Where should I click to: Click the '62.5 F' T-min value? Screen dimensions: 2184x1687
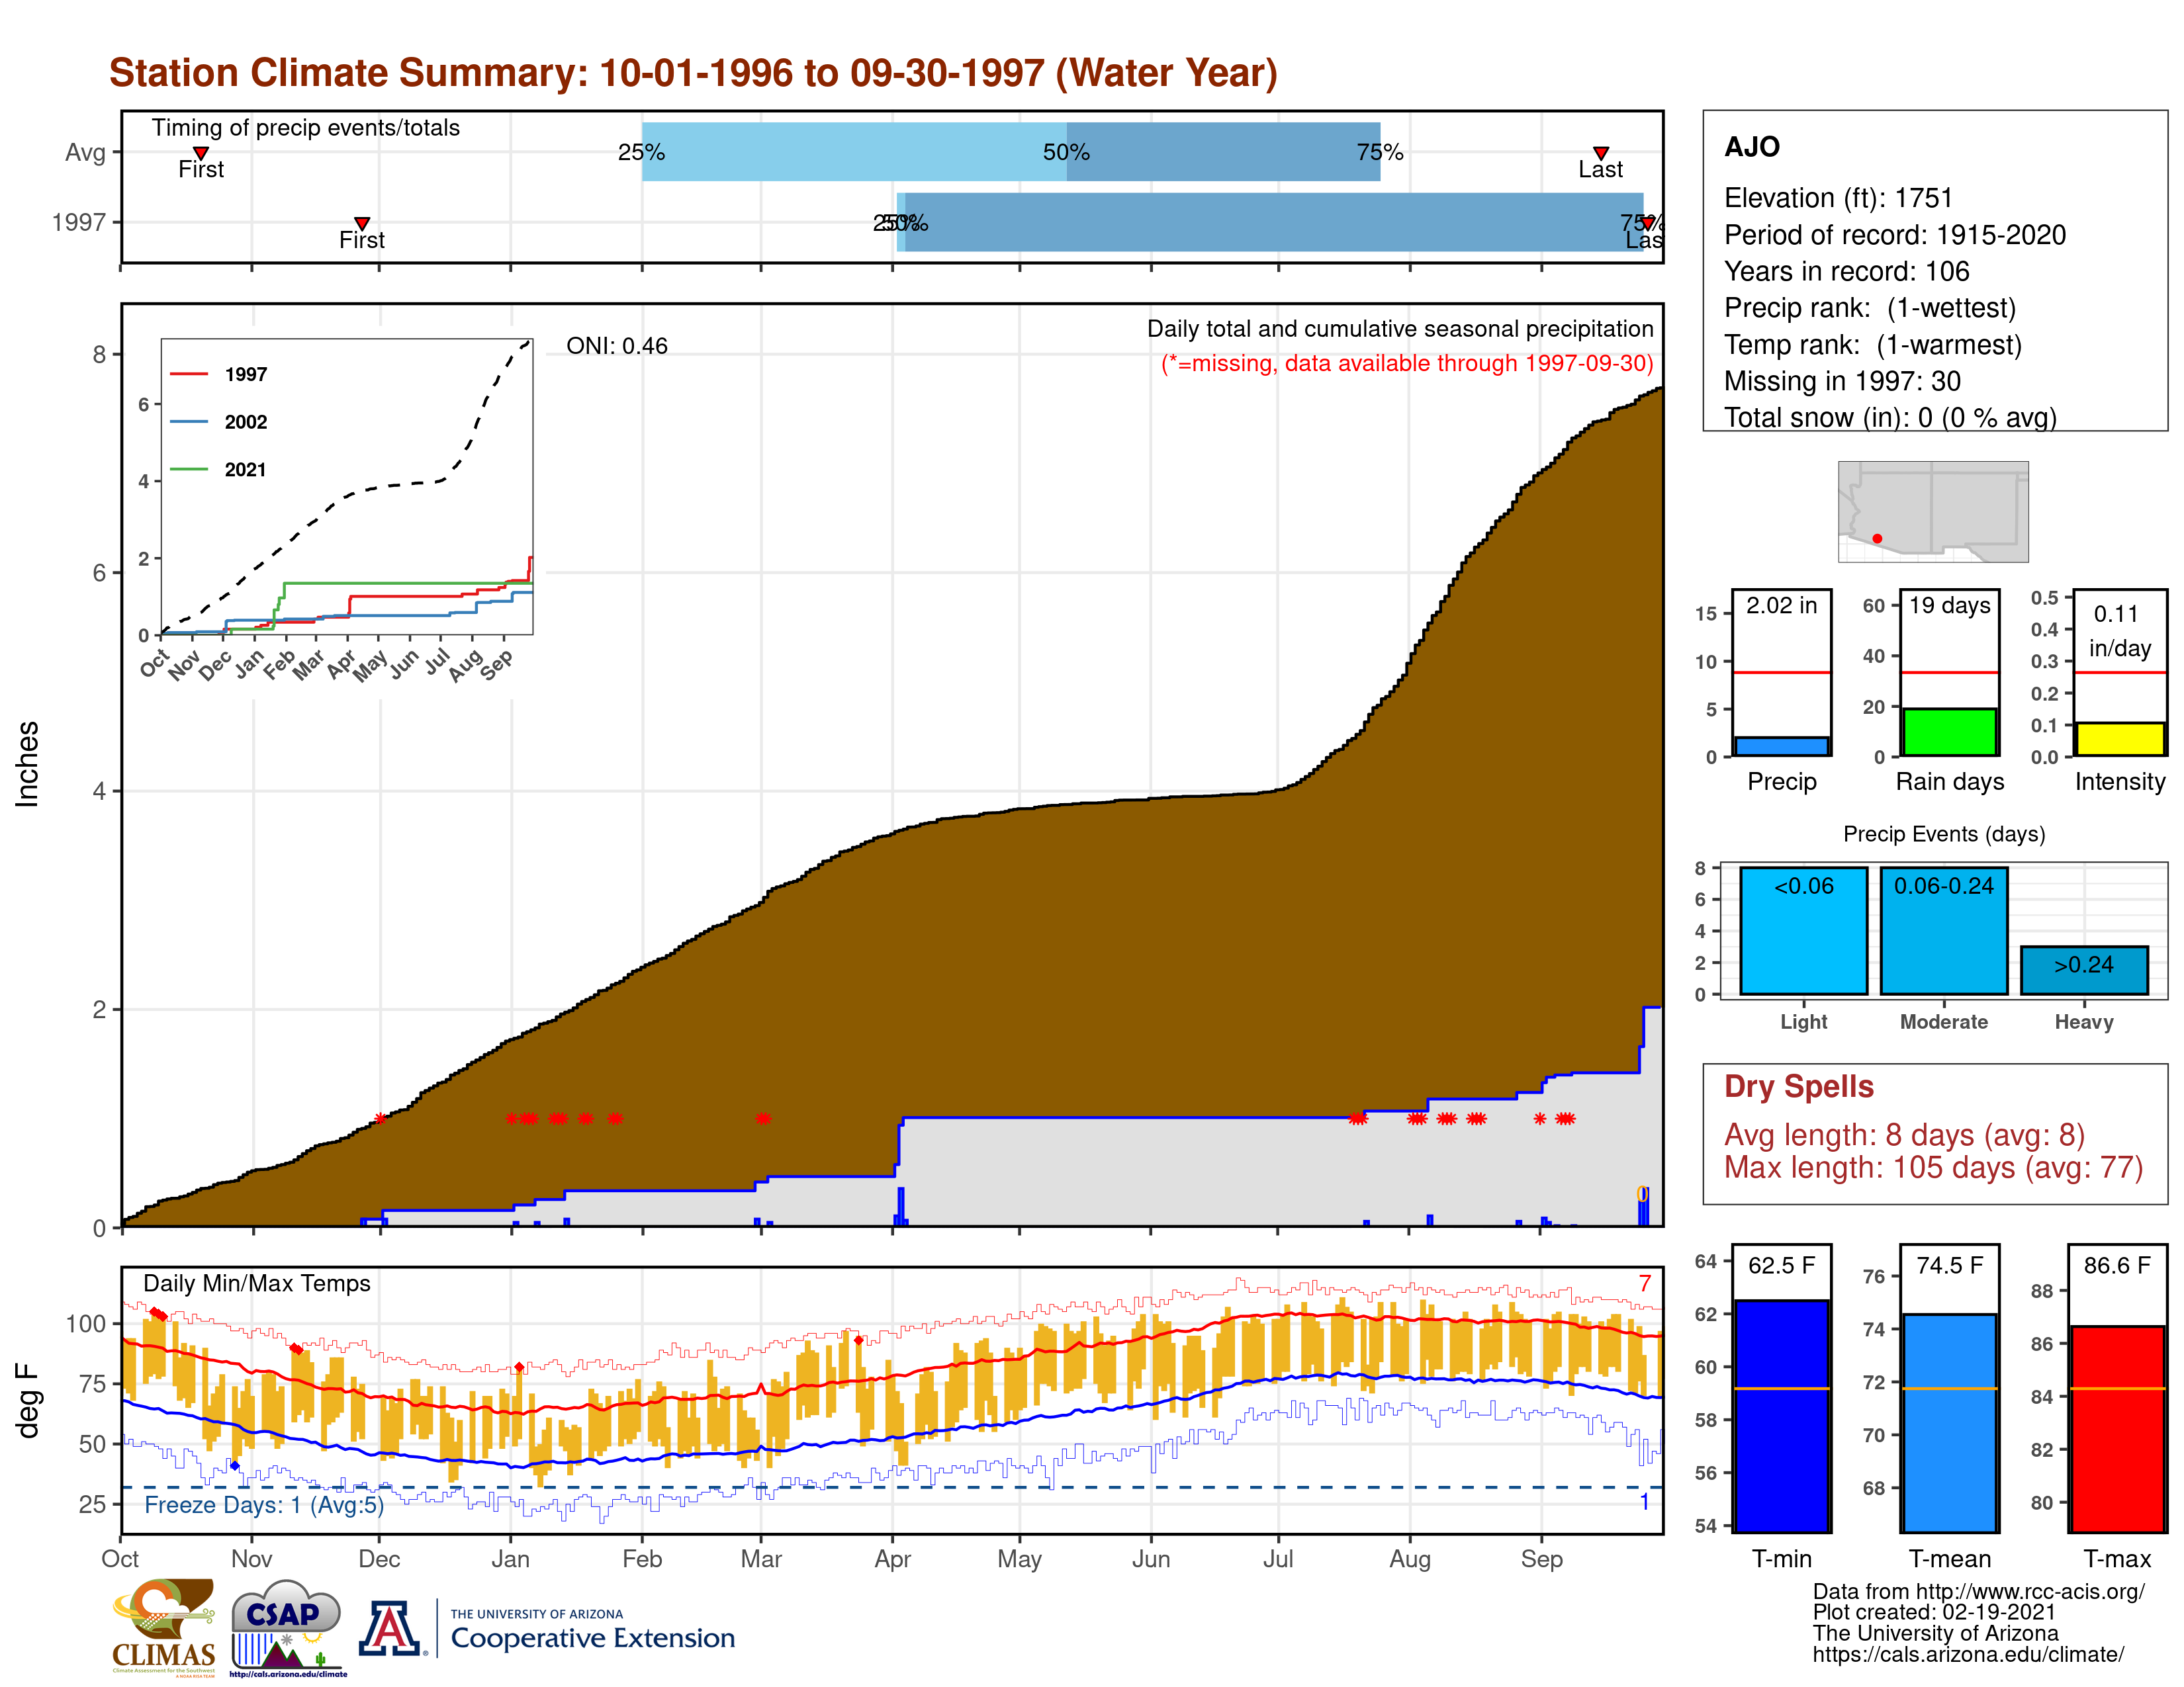point(1781,1265)
